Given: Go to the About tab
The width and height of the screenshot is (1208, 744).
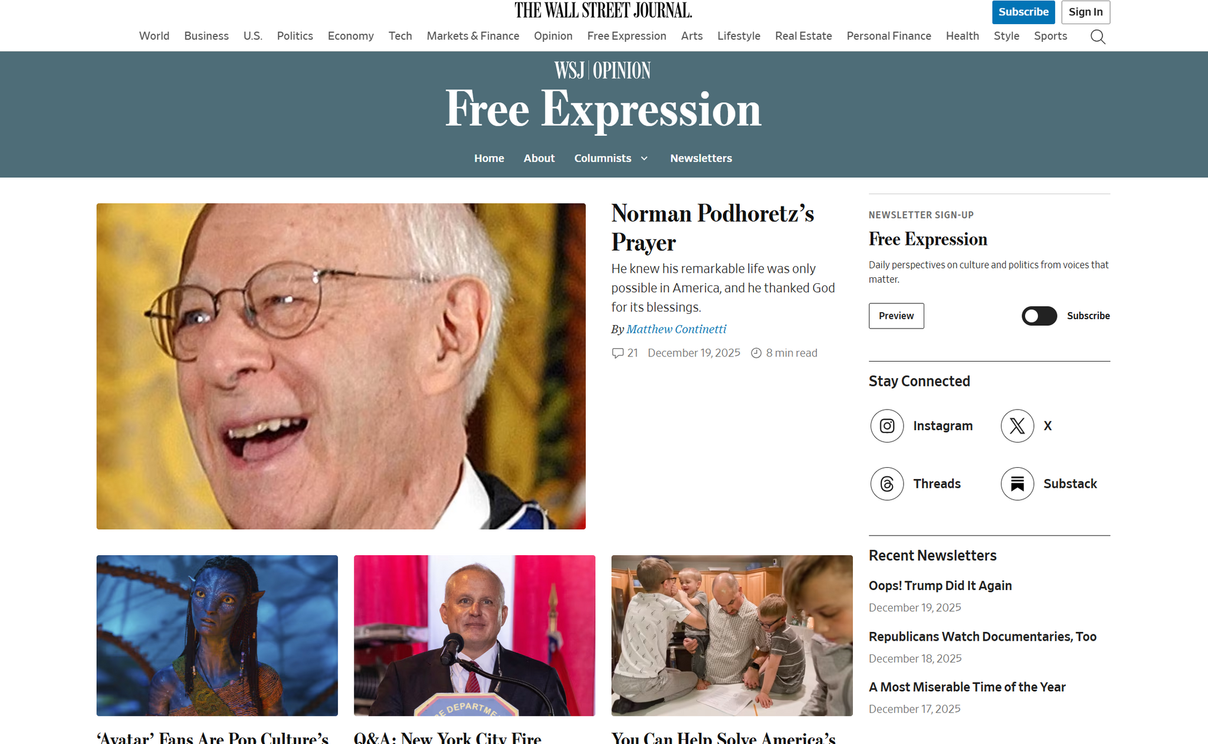Looking at the screenshot, I should click(x=539, y=158).
